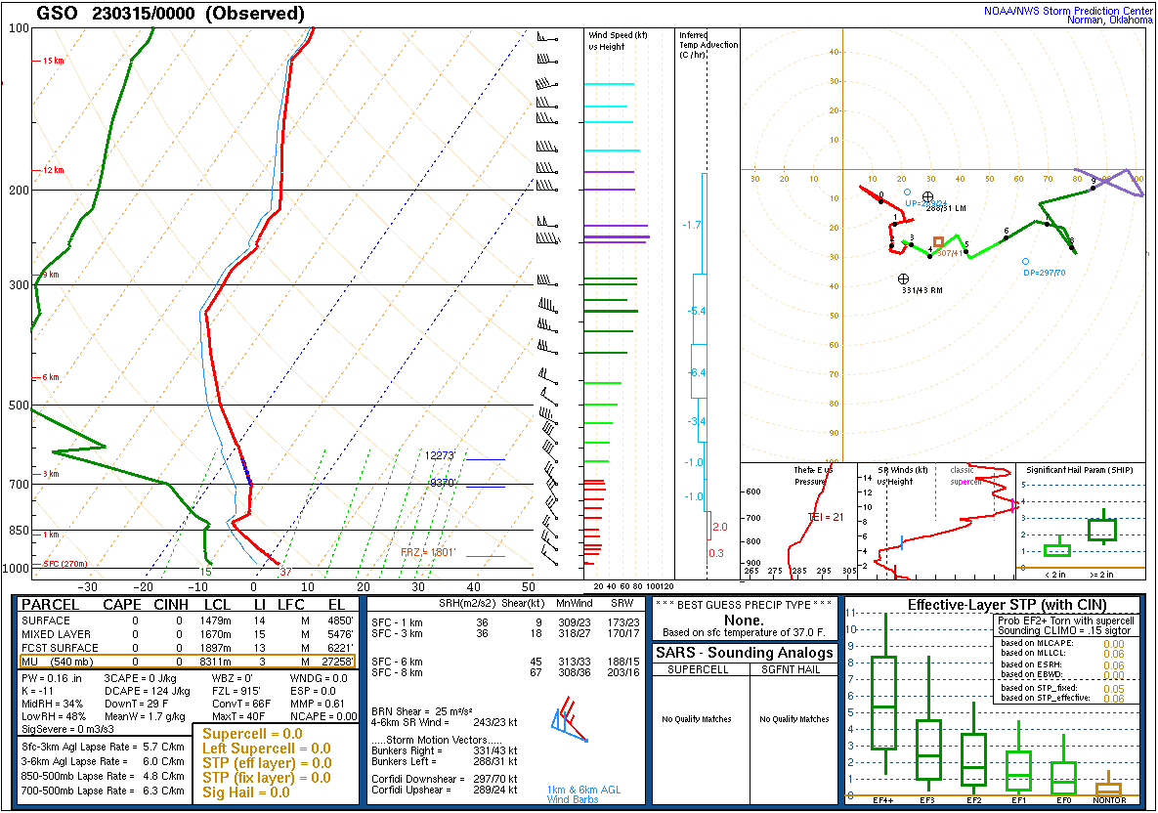The height and width of the screenshot is (813, 1158).
Task: Open the NOAA/NWS Storm Prediction Center link
Action: click(1070, 12)
